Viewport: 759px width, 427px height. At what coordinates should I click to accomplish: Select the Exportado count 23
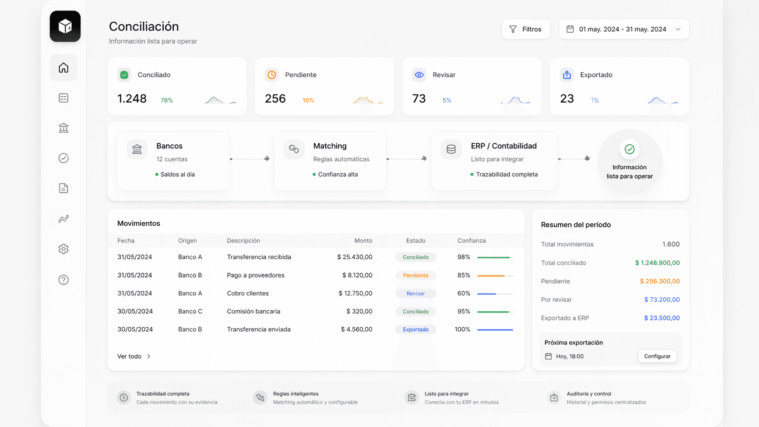click(x=567, y=98)
